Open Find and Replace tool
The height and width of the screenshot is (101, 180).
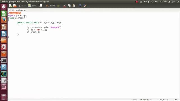(x=85, y=6)
